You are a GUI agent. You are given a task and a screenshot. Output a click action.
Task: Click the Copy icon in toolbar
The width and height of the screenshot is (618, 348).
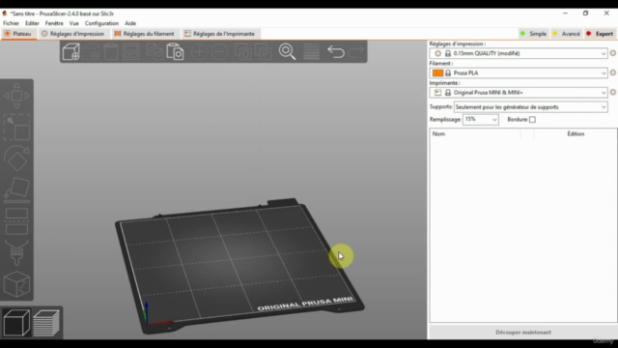154,51
